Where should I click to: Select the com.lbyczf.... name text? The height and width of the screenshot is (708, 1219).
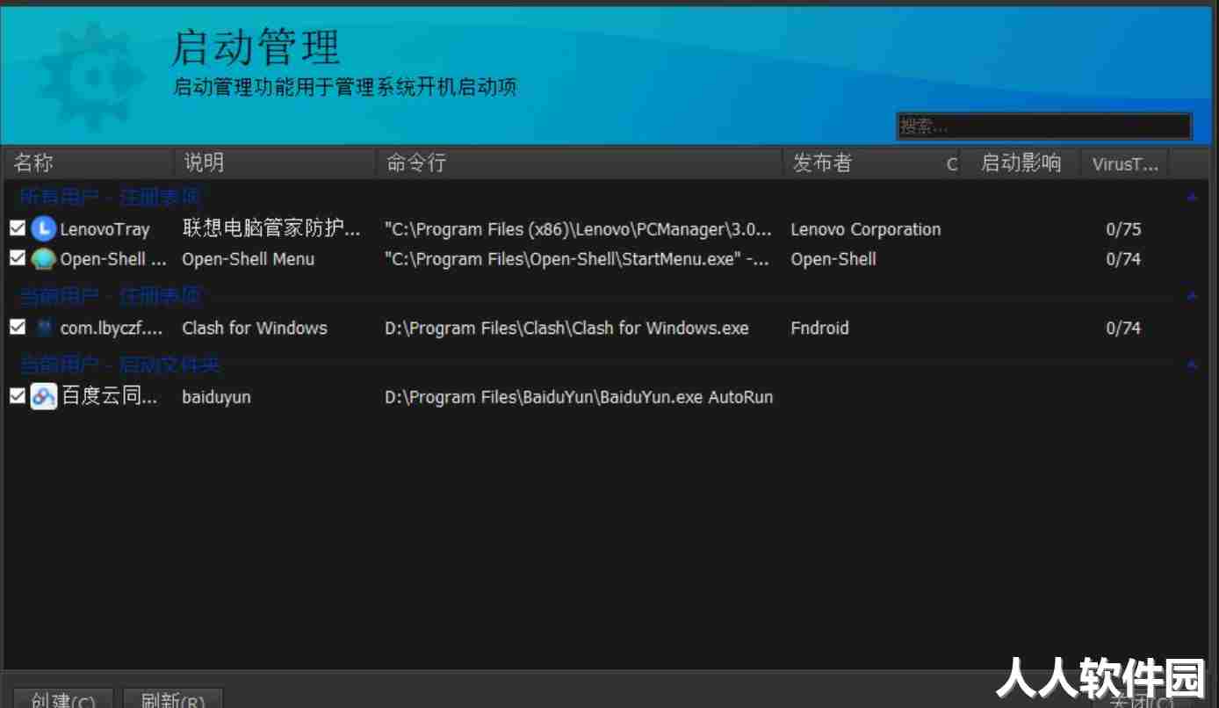[x=112, y=328]
